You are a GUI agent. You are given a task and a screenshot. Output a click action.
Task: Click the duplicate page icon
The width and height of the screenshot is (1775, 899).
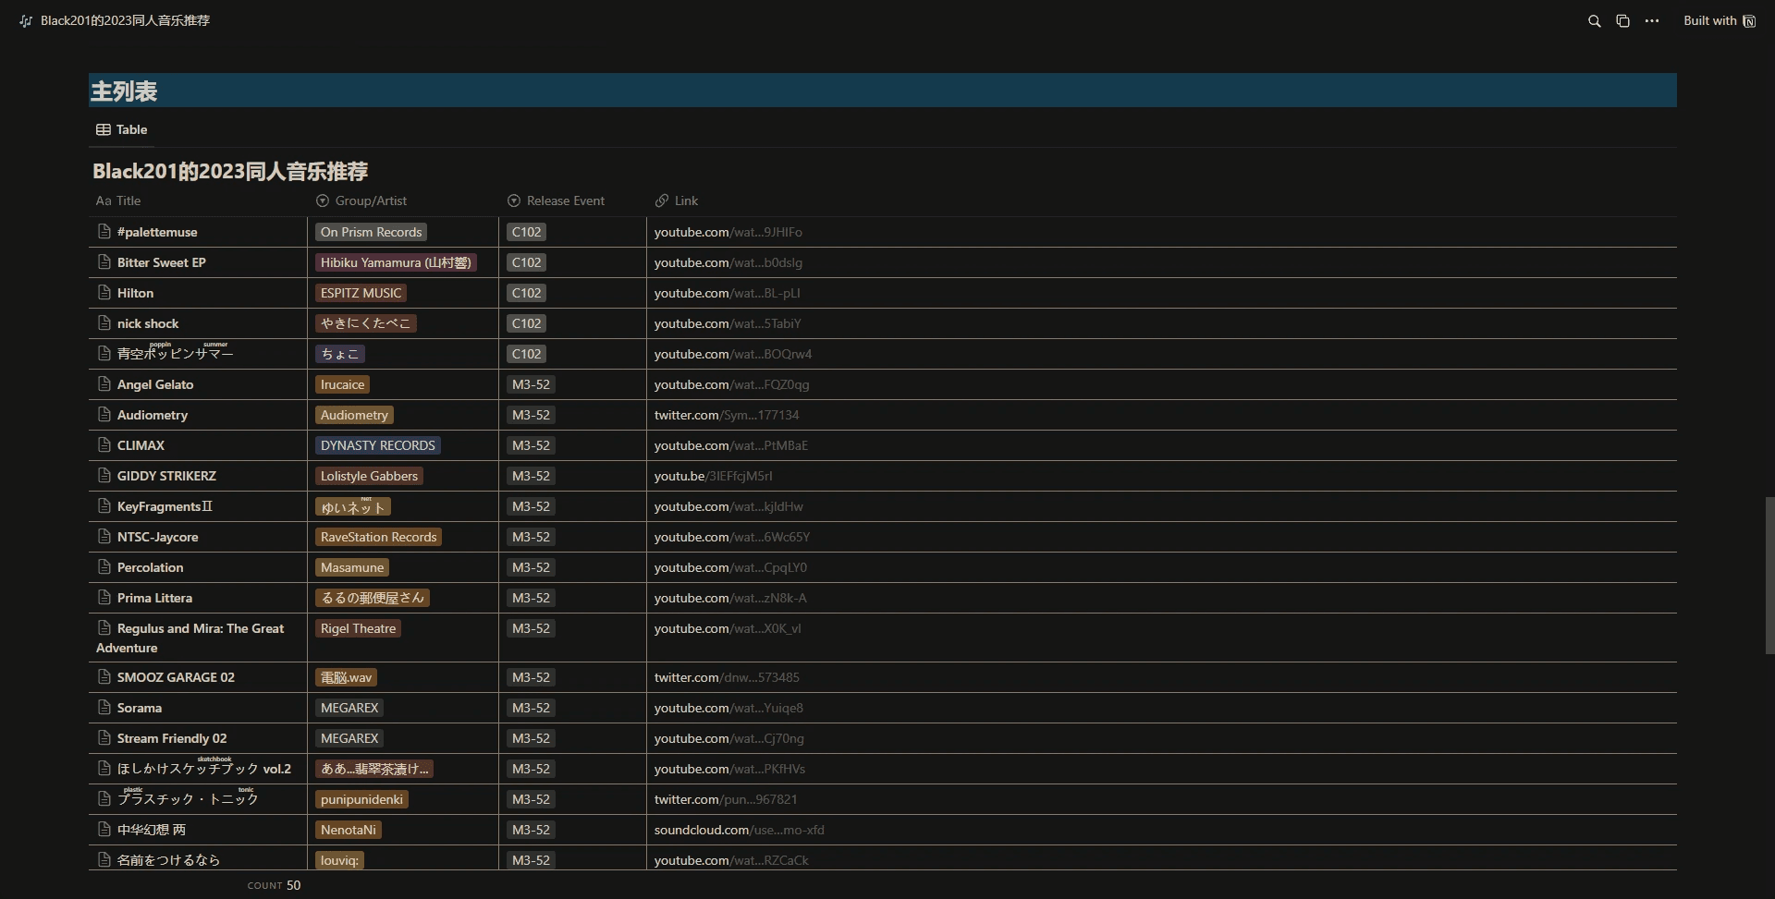[x=1622, y=21]
